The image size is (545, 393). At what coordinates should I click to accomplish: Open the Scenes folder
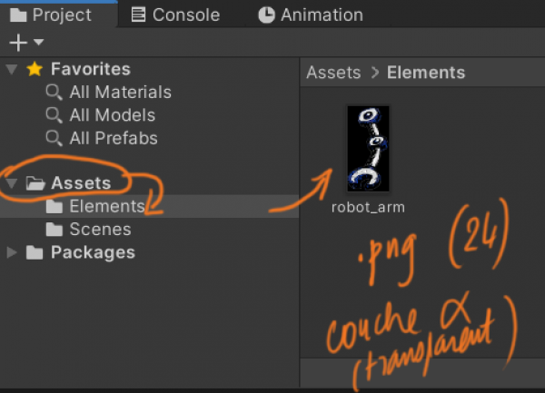pyautogui.click(x=100, y=230)
